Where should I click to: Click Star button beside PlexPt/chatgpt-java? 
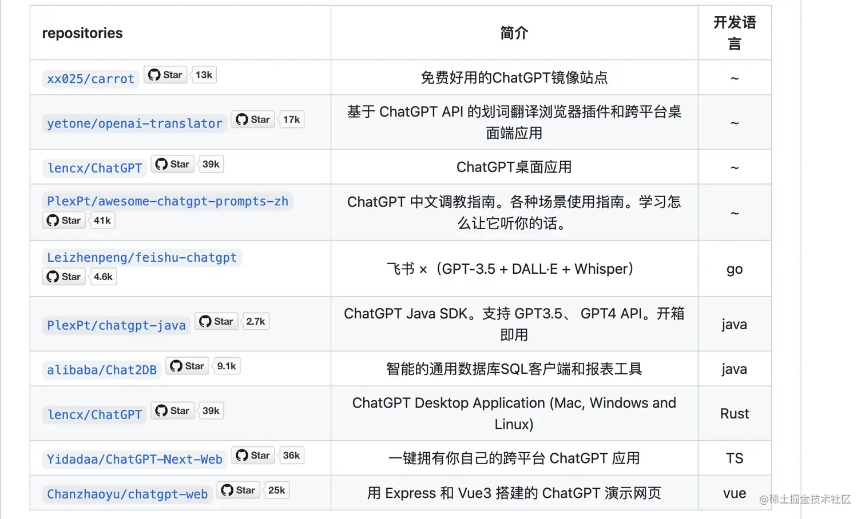pos(216,321)
